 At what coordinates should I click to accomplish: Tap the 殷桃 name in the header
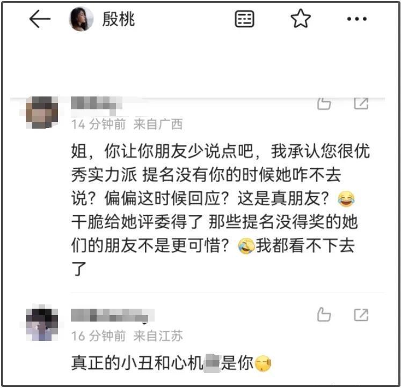119,19
